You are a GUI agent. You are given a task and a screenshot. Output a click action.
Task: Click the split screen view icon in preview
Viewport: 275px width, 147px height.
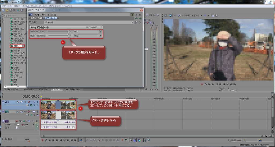click(x=179, y=15)
